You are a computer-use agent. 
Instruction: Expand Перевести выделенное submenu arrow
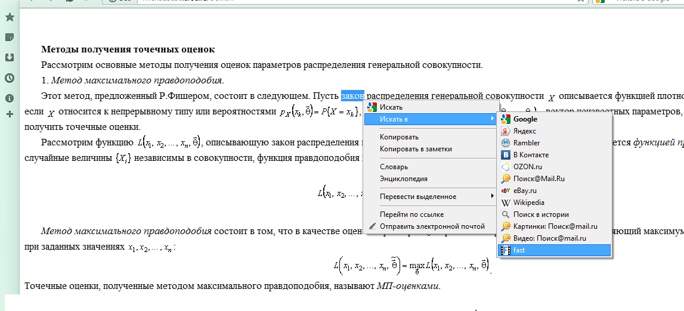(x=493, y=197)
